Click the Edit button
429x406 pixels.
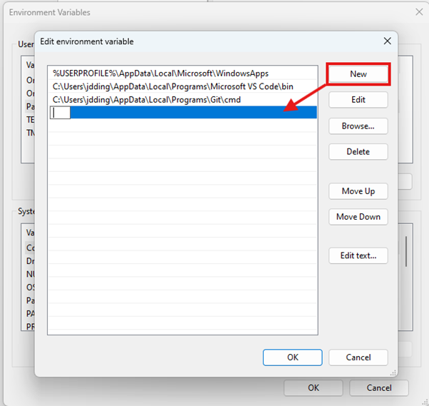[358, 100]
